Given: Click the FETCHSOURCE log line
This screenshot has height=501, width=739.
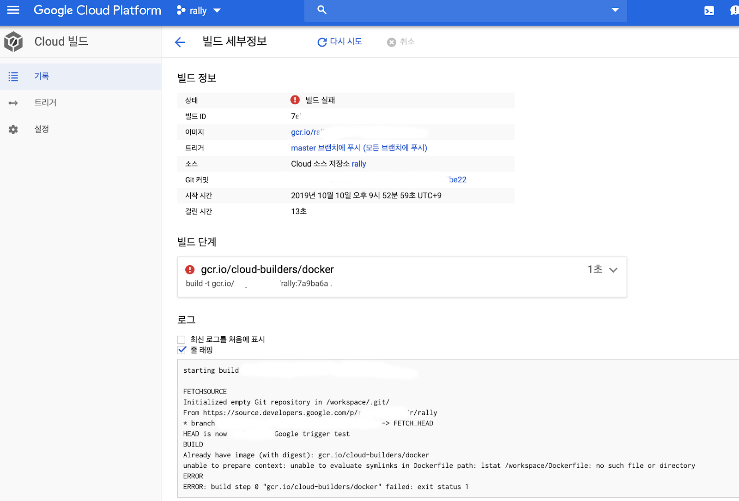Looking at the screenshot, I should coord(205,392).
